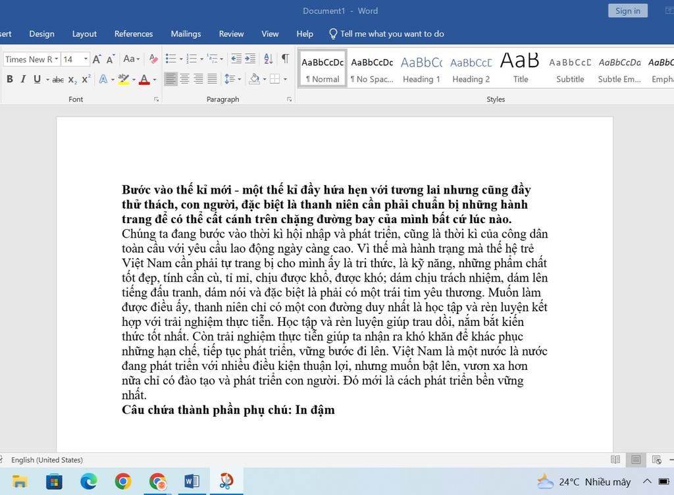The width and height of the screenshot is (674, 495).
Task: Increase paragraph indent
Action: [x=250, y=59]
